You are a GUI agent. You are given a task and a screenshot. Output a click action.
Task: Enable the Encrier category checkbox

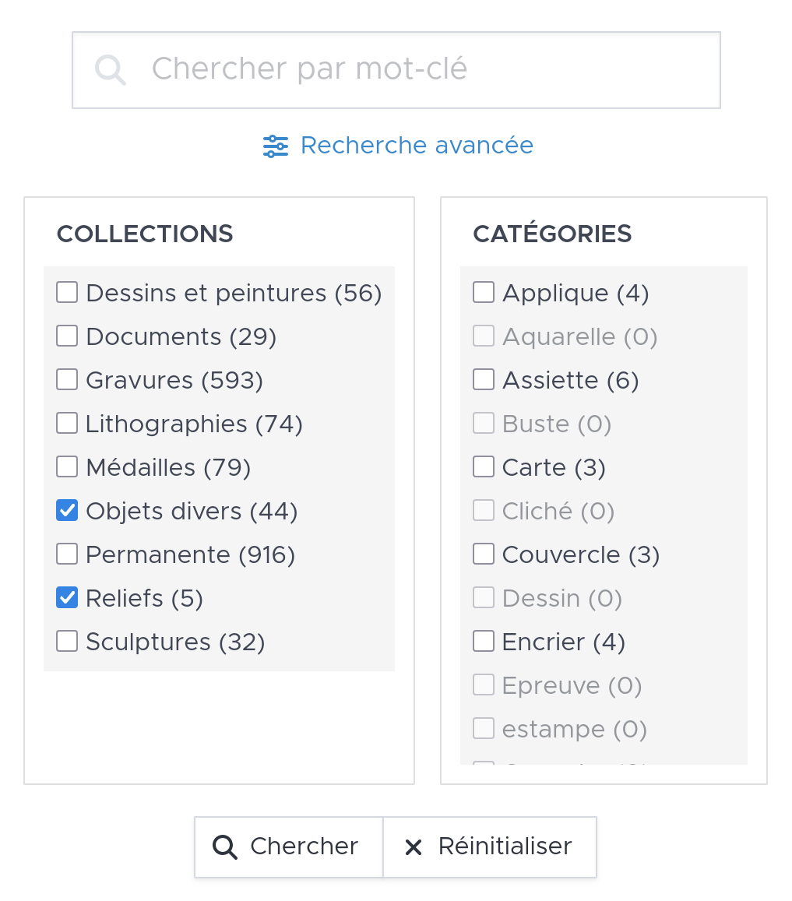484,642
